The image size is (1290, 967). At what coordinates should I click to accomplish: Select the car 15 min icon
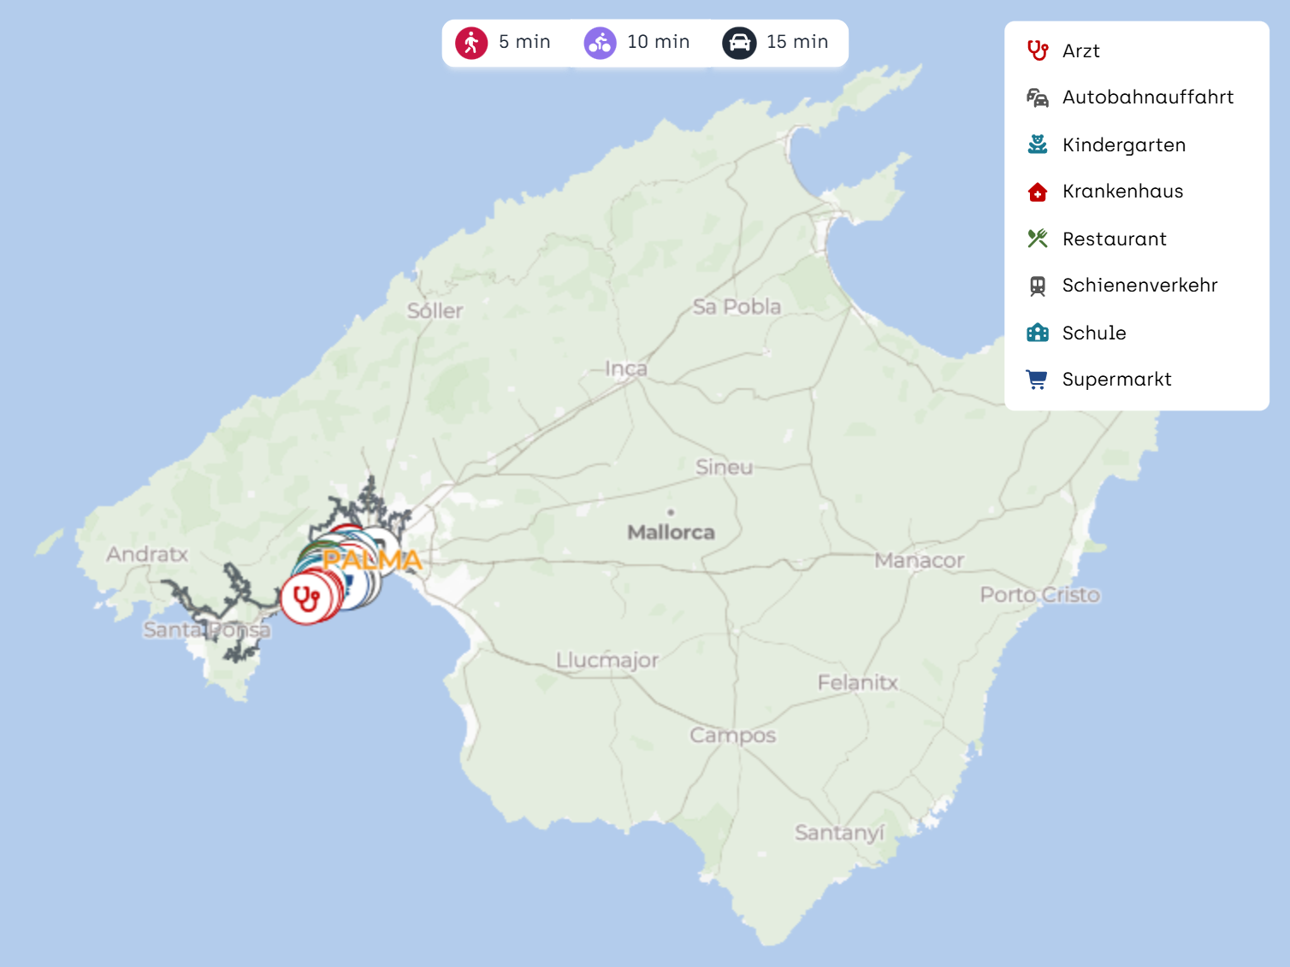739,43
